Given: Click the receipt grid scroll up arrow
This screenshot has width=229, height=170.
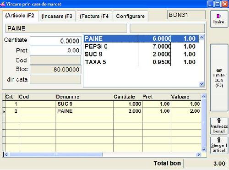Looking at the screenshot, I should coord(204,96).
